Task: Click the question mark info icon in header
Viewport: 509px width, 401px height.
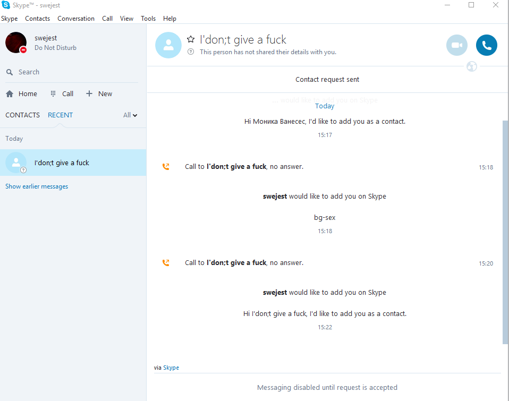Action: pyautogui.click(x=191, y=52)
